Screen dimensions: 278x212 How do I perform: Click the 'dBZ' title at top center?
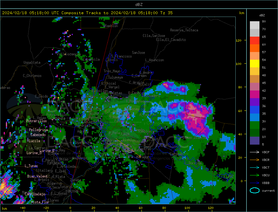click(x=139, y=5)
